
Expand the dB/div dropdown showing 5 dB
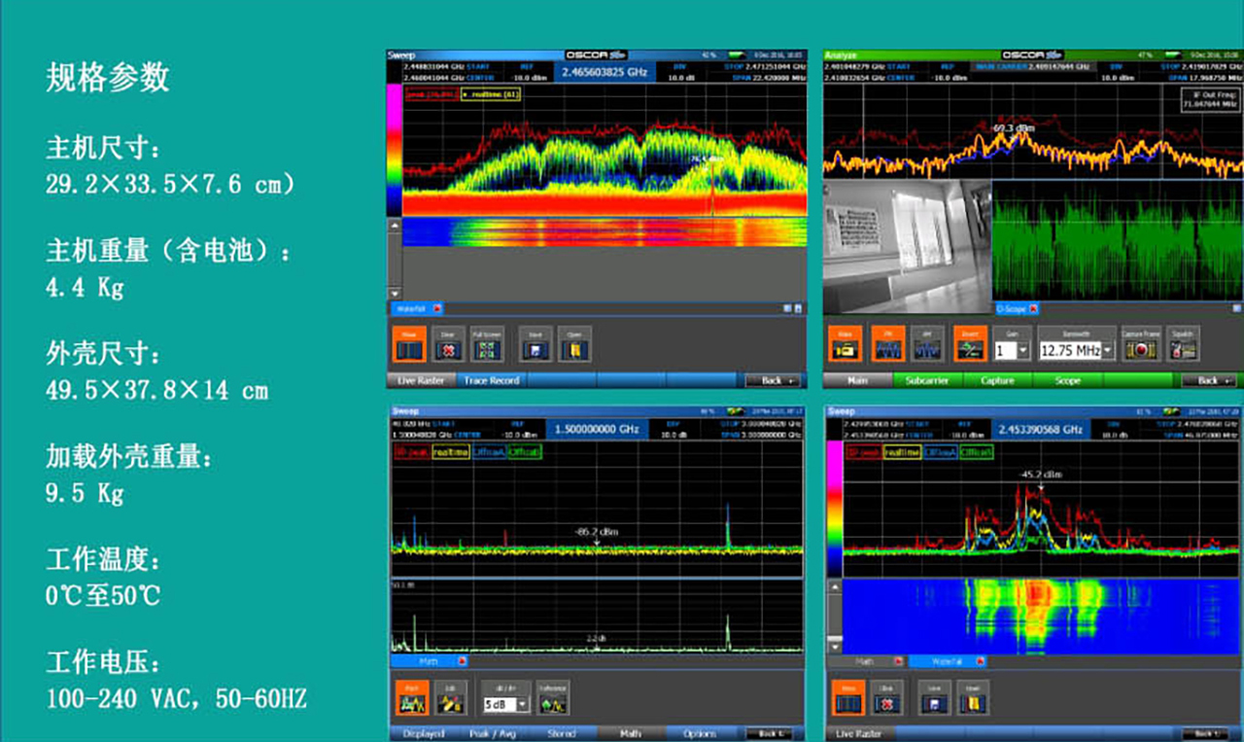tap(523, 704)
